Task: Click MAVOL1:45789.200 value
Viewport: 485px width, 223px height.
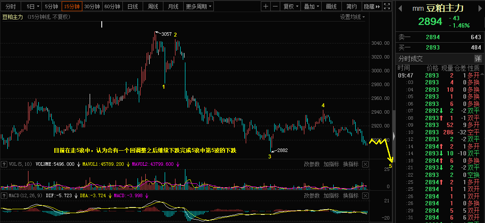Action: 103,164
